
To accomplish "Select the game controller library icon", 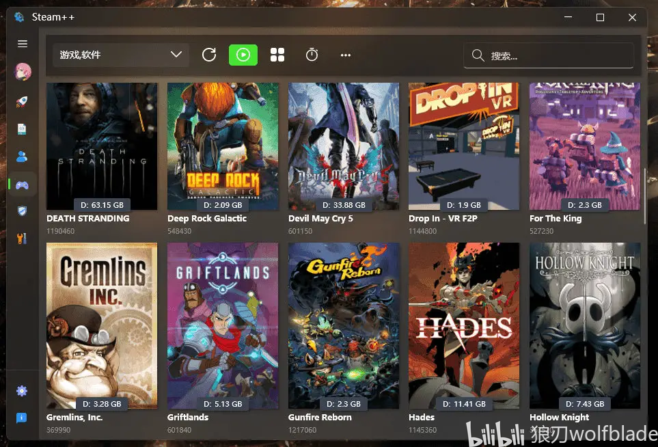I will coord(22,185).
